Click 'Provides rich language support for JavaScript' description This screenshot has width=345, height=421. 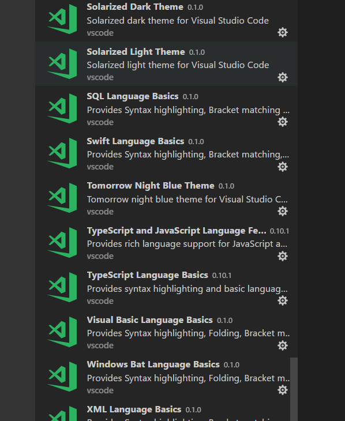coord(187,244)
